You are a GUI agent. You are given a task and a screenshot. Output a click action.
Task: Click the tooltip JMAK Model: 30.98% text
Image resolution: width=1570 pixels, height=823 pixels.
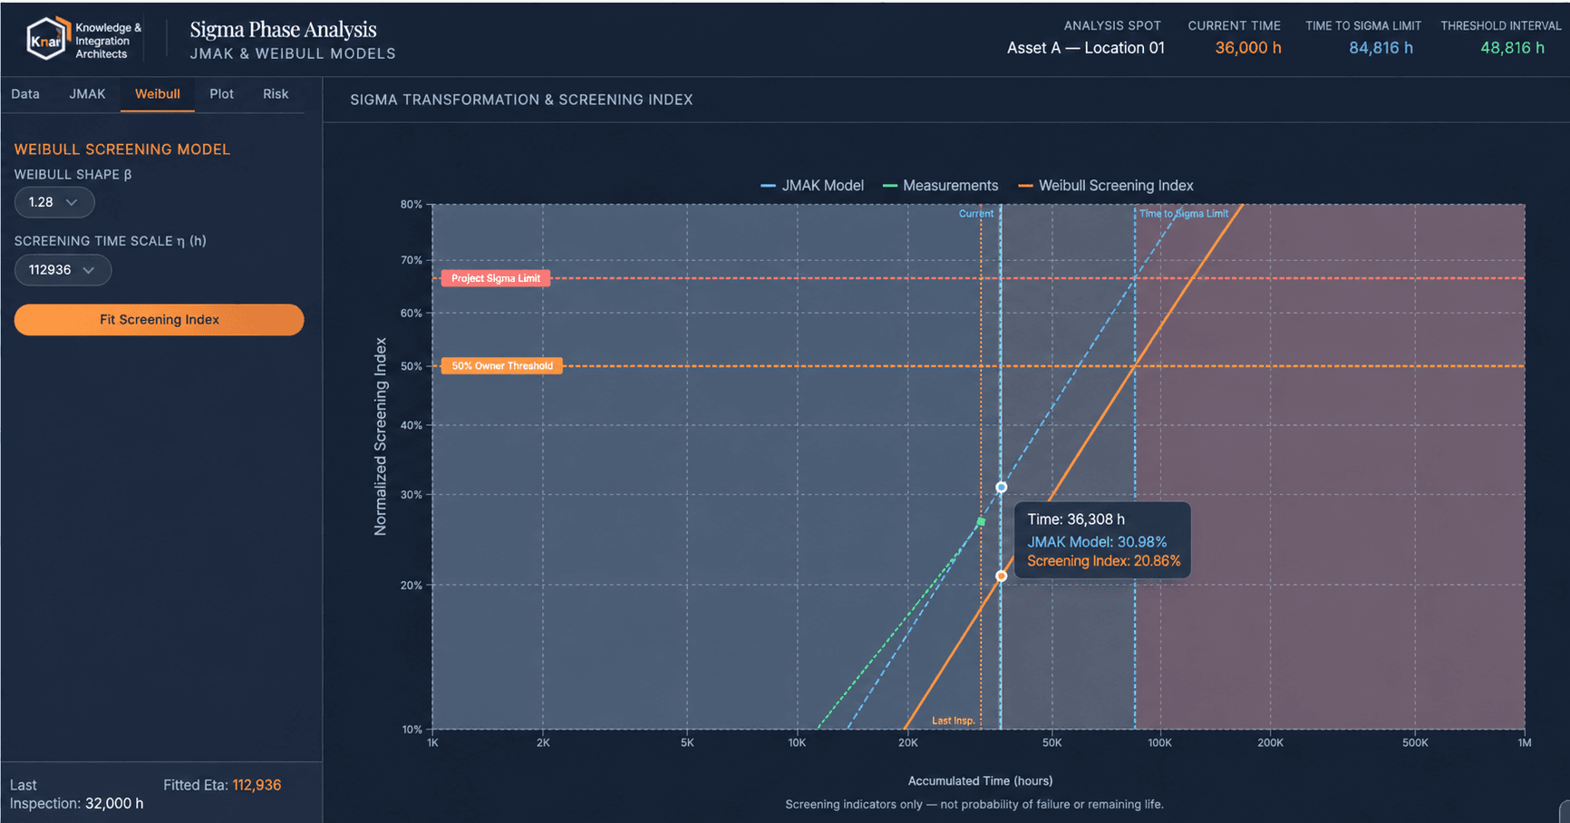1097,542
